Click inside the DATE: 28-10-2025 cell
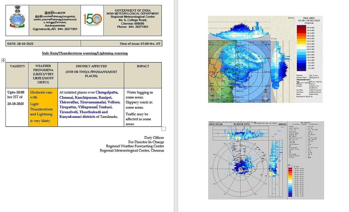 (43, 44)
